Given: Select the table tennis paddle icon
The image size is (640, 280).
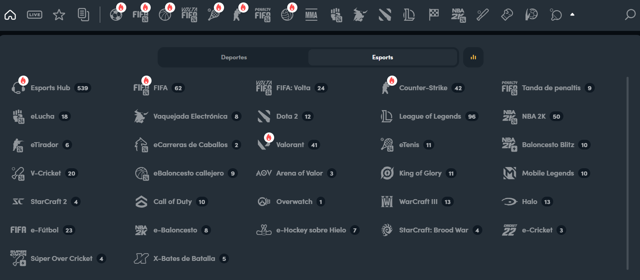Looking at the screenshot, I should click(556, 15).
